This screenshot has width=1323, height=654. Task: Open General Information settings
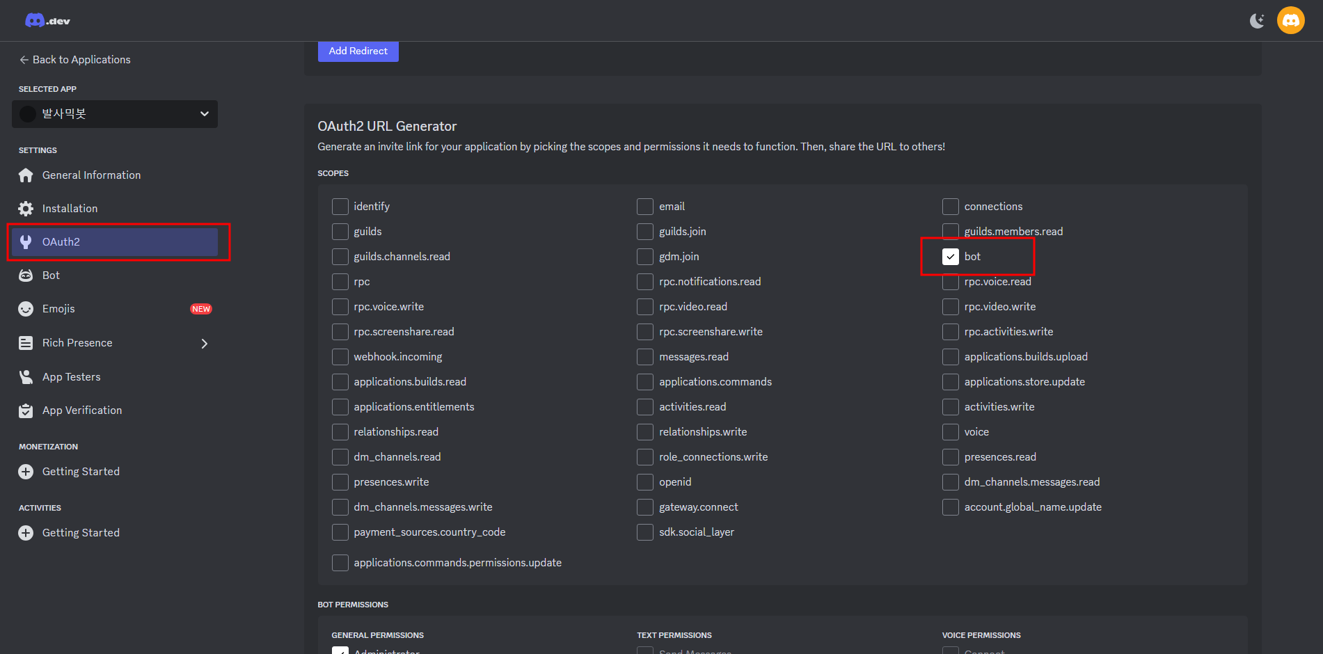coord(115,175)
